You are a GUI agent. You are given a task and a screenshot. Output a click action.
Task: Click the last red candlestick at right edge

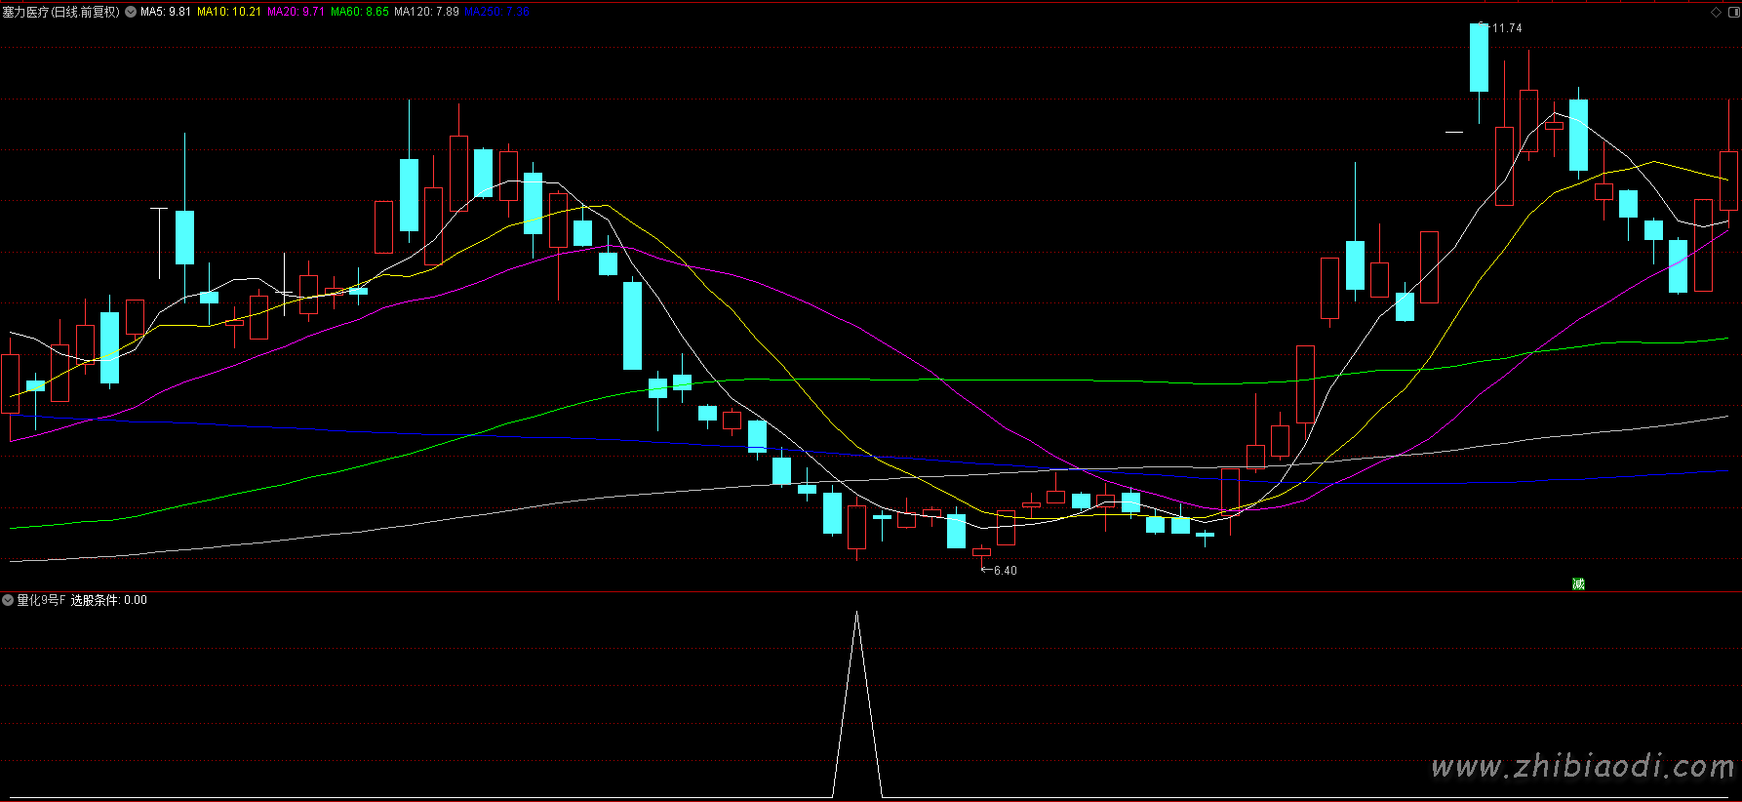pos(1728,180)
